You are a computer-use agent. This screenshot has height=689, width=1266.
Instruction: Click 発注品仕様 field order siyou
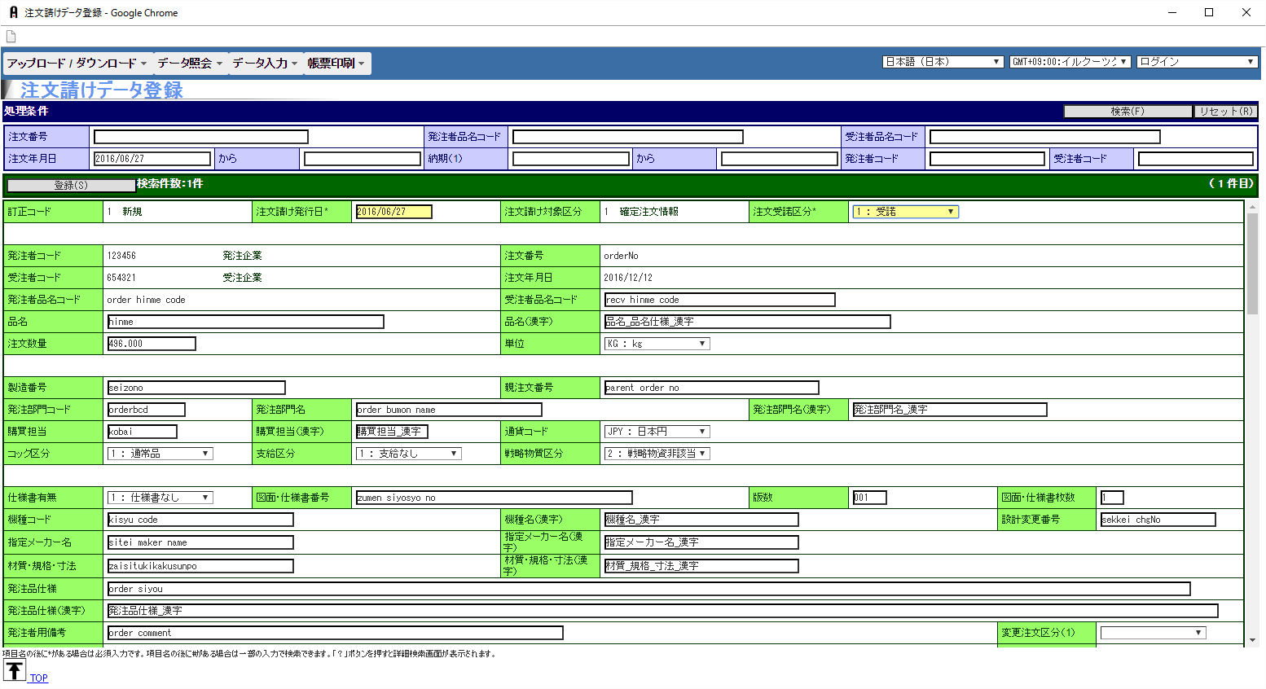pos(649,589)
